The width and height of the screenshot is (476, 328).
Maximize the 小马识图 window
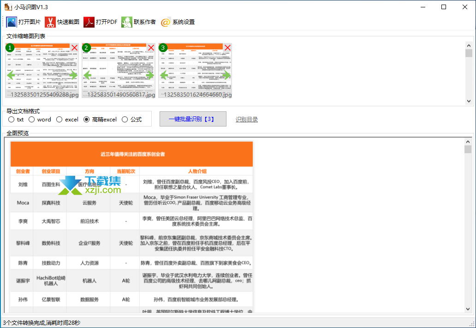point(444,7)
